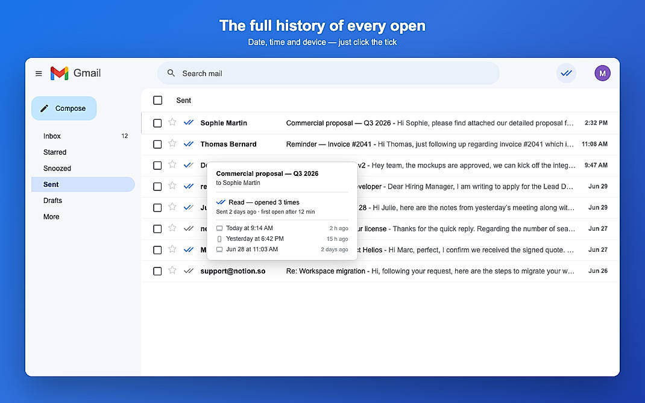Expand the More sidebar section
This screenshot has height=403, width=645.
click(51, 217)
